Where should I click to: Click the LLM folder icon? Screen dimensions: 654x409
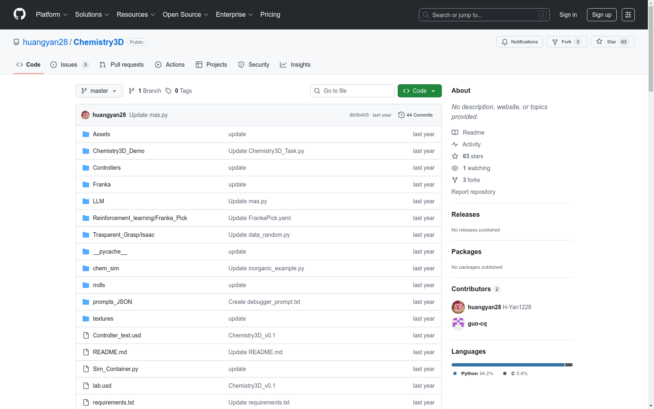(86, 201)
